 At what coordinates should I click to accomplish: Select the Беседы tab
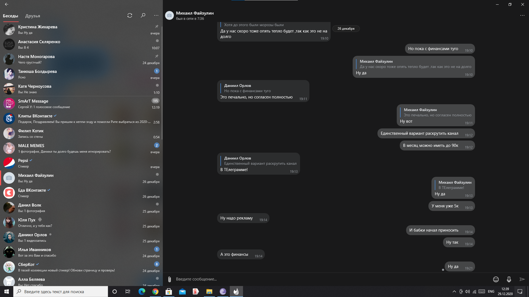coord(10,16)
